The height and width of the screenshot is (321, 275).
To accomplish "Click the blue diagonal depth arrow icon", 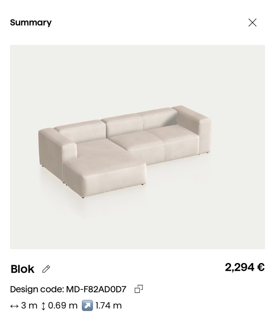I will point(87,306).
